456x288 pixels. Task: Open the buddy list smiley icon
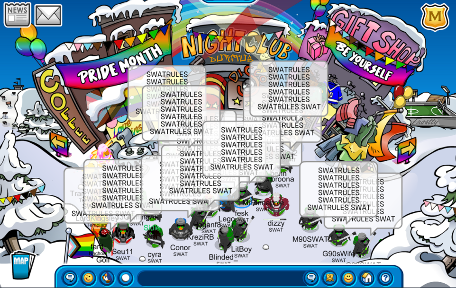pyautogui.click(x=348, y=278)
